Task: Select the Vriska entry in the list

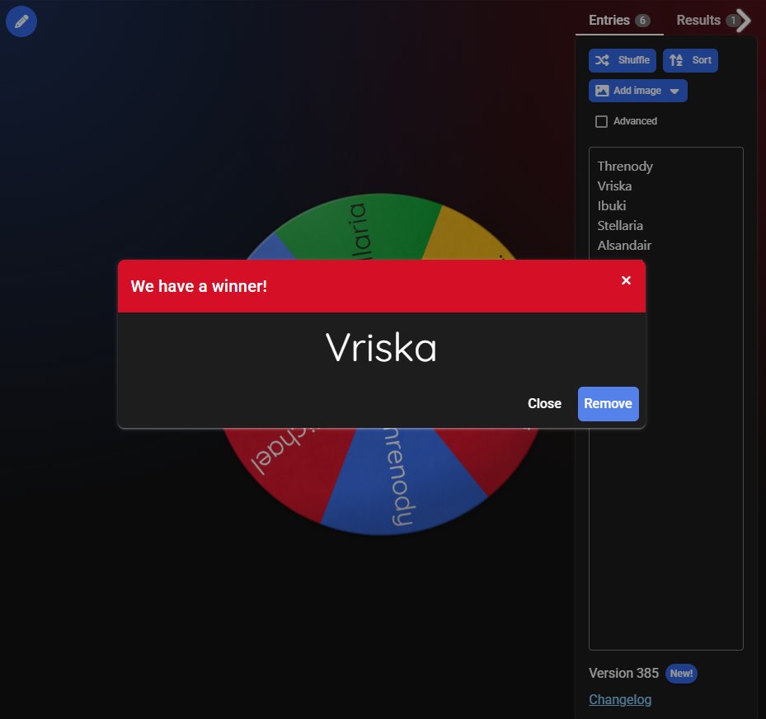Action: pyautogui.click(x=614, y=186)
